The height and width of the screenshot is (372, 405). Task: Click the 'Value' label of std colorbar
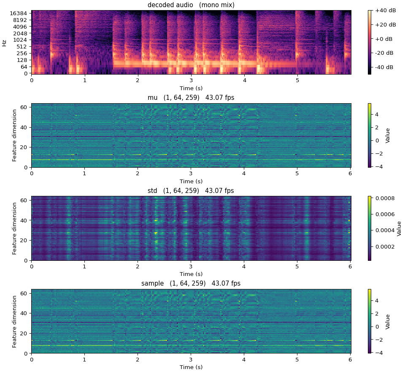[399, 228]
